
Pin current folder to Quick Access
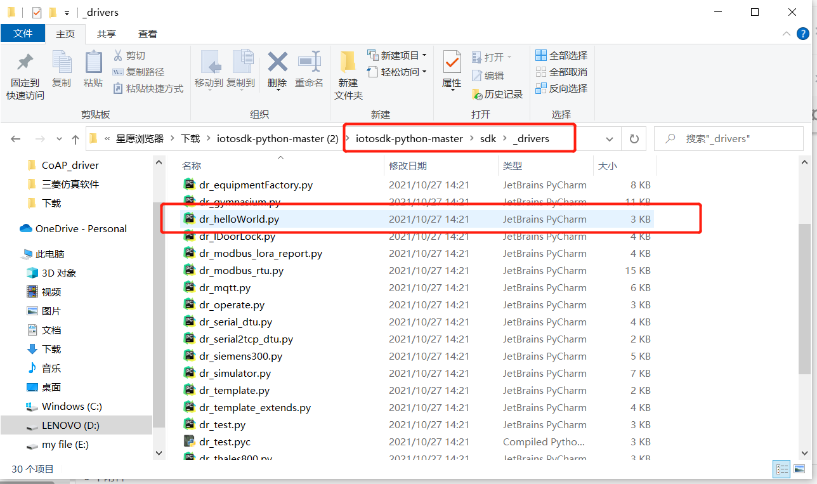(x=24, y=70)
